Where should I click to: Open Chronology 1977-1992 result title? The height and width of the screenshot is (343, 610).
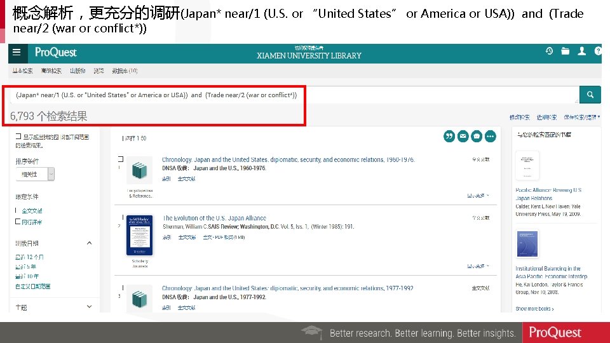[x=287, y=288]
